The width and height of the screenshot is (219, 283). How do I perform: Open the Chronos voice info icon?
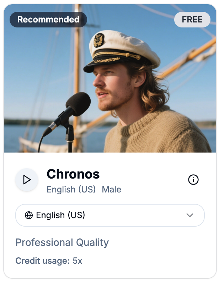193,180
